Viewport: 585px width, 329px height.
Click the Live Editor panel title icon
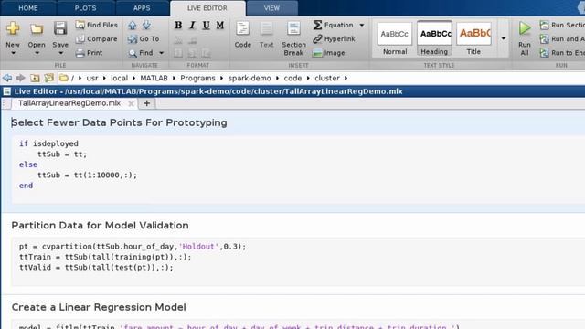coord(6,91)
